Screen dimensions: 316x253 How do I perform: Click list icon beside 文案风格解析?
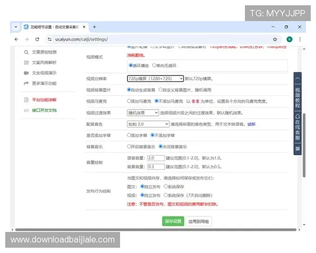(26, 63)
